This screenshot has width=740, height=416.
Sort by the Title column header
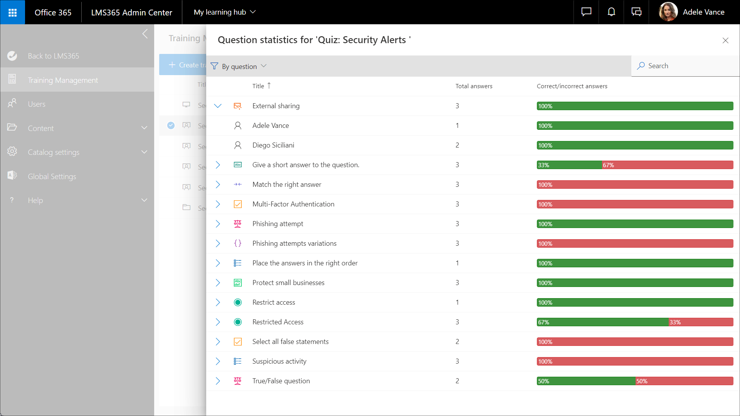[x=258, y=86]
